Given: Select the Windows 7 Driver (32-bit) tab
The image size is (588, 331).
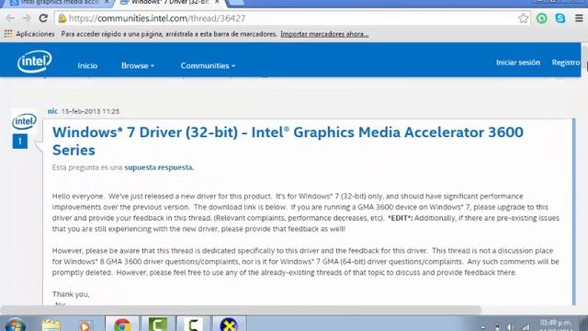Looking at the screenshot, I should coord(171,3).
